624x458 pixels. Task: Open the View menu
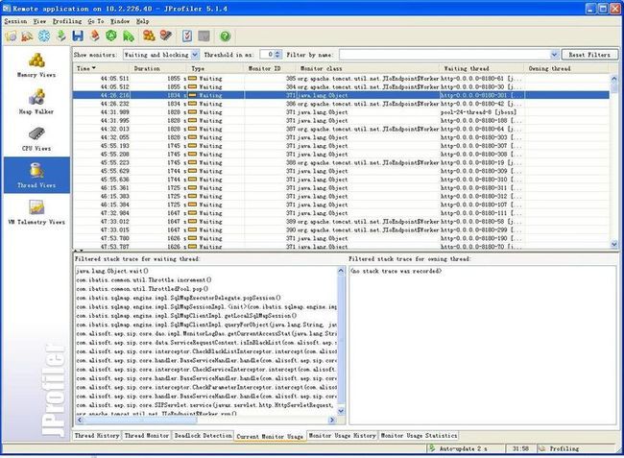tap(39, 21)
